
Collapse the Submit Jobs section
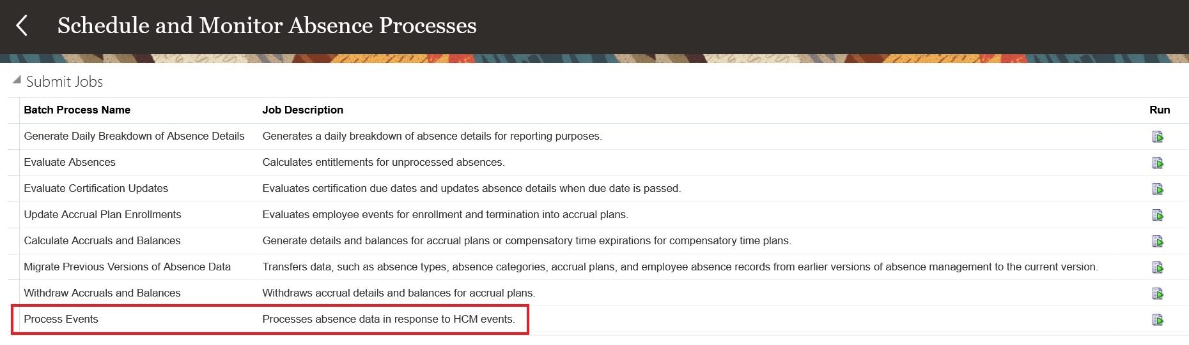(x=17, y=80)
